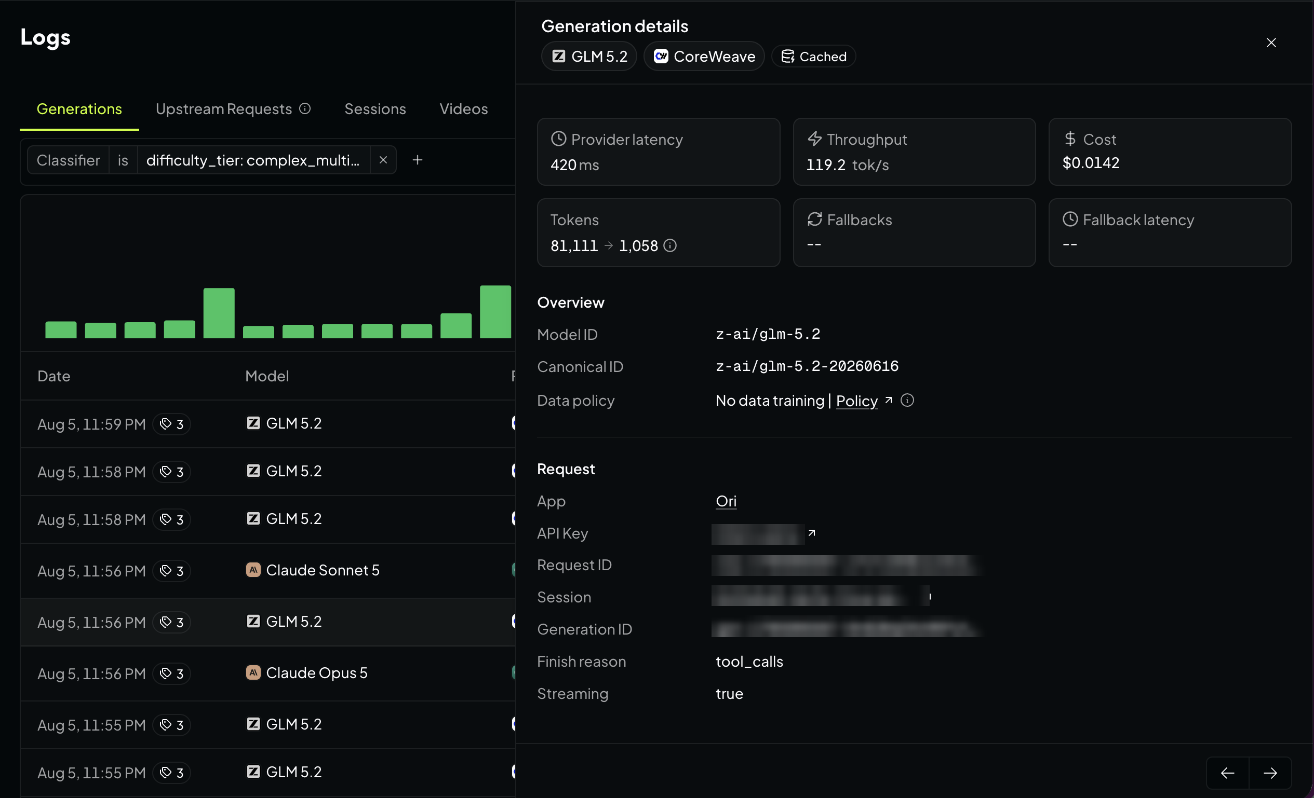Select the Claude Sonnet 5 row
This screenshot has height=798, width=1314.
[267, 571]
